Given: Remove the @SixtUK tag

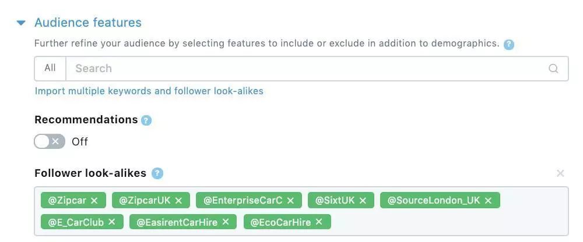Looking at the screenshot, I should 363,201.
